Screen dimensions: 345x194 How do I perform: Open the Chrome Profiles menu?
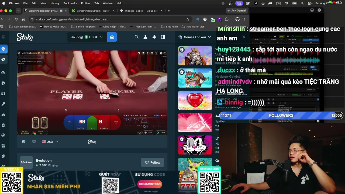tap(86, 3)
